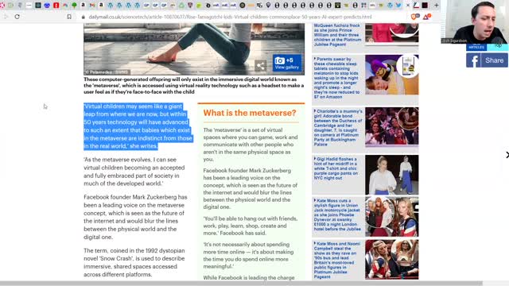
Task: Click the 'As the metaverse evolves' paragraph
Action: (x=134, y=172)
